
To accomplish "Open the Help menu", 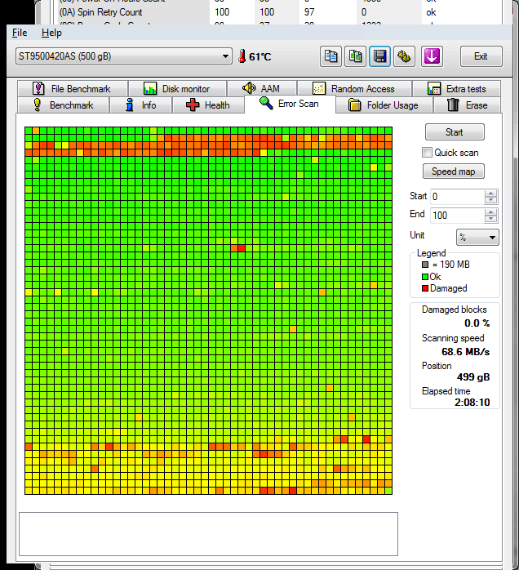I will [51, 33].
